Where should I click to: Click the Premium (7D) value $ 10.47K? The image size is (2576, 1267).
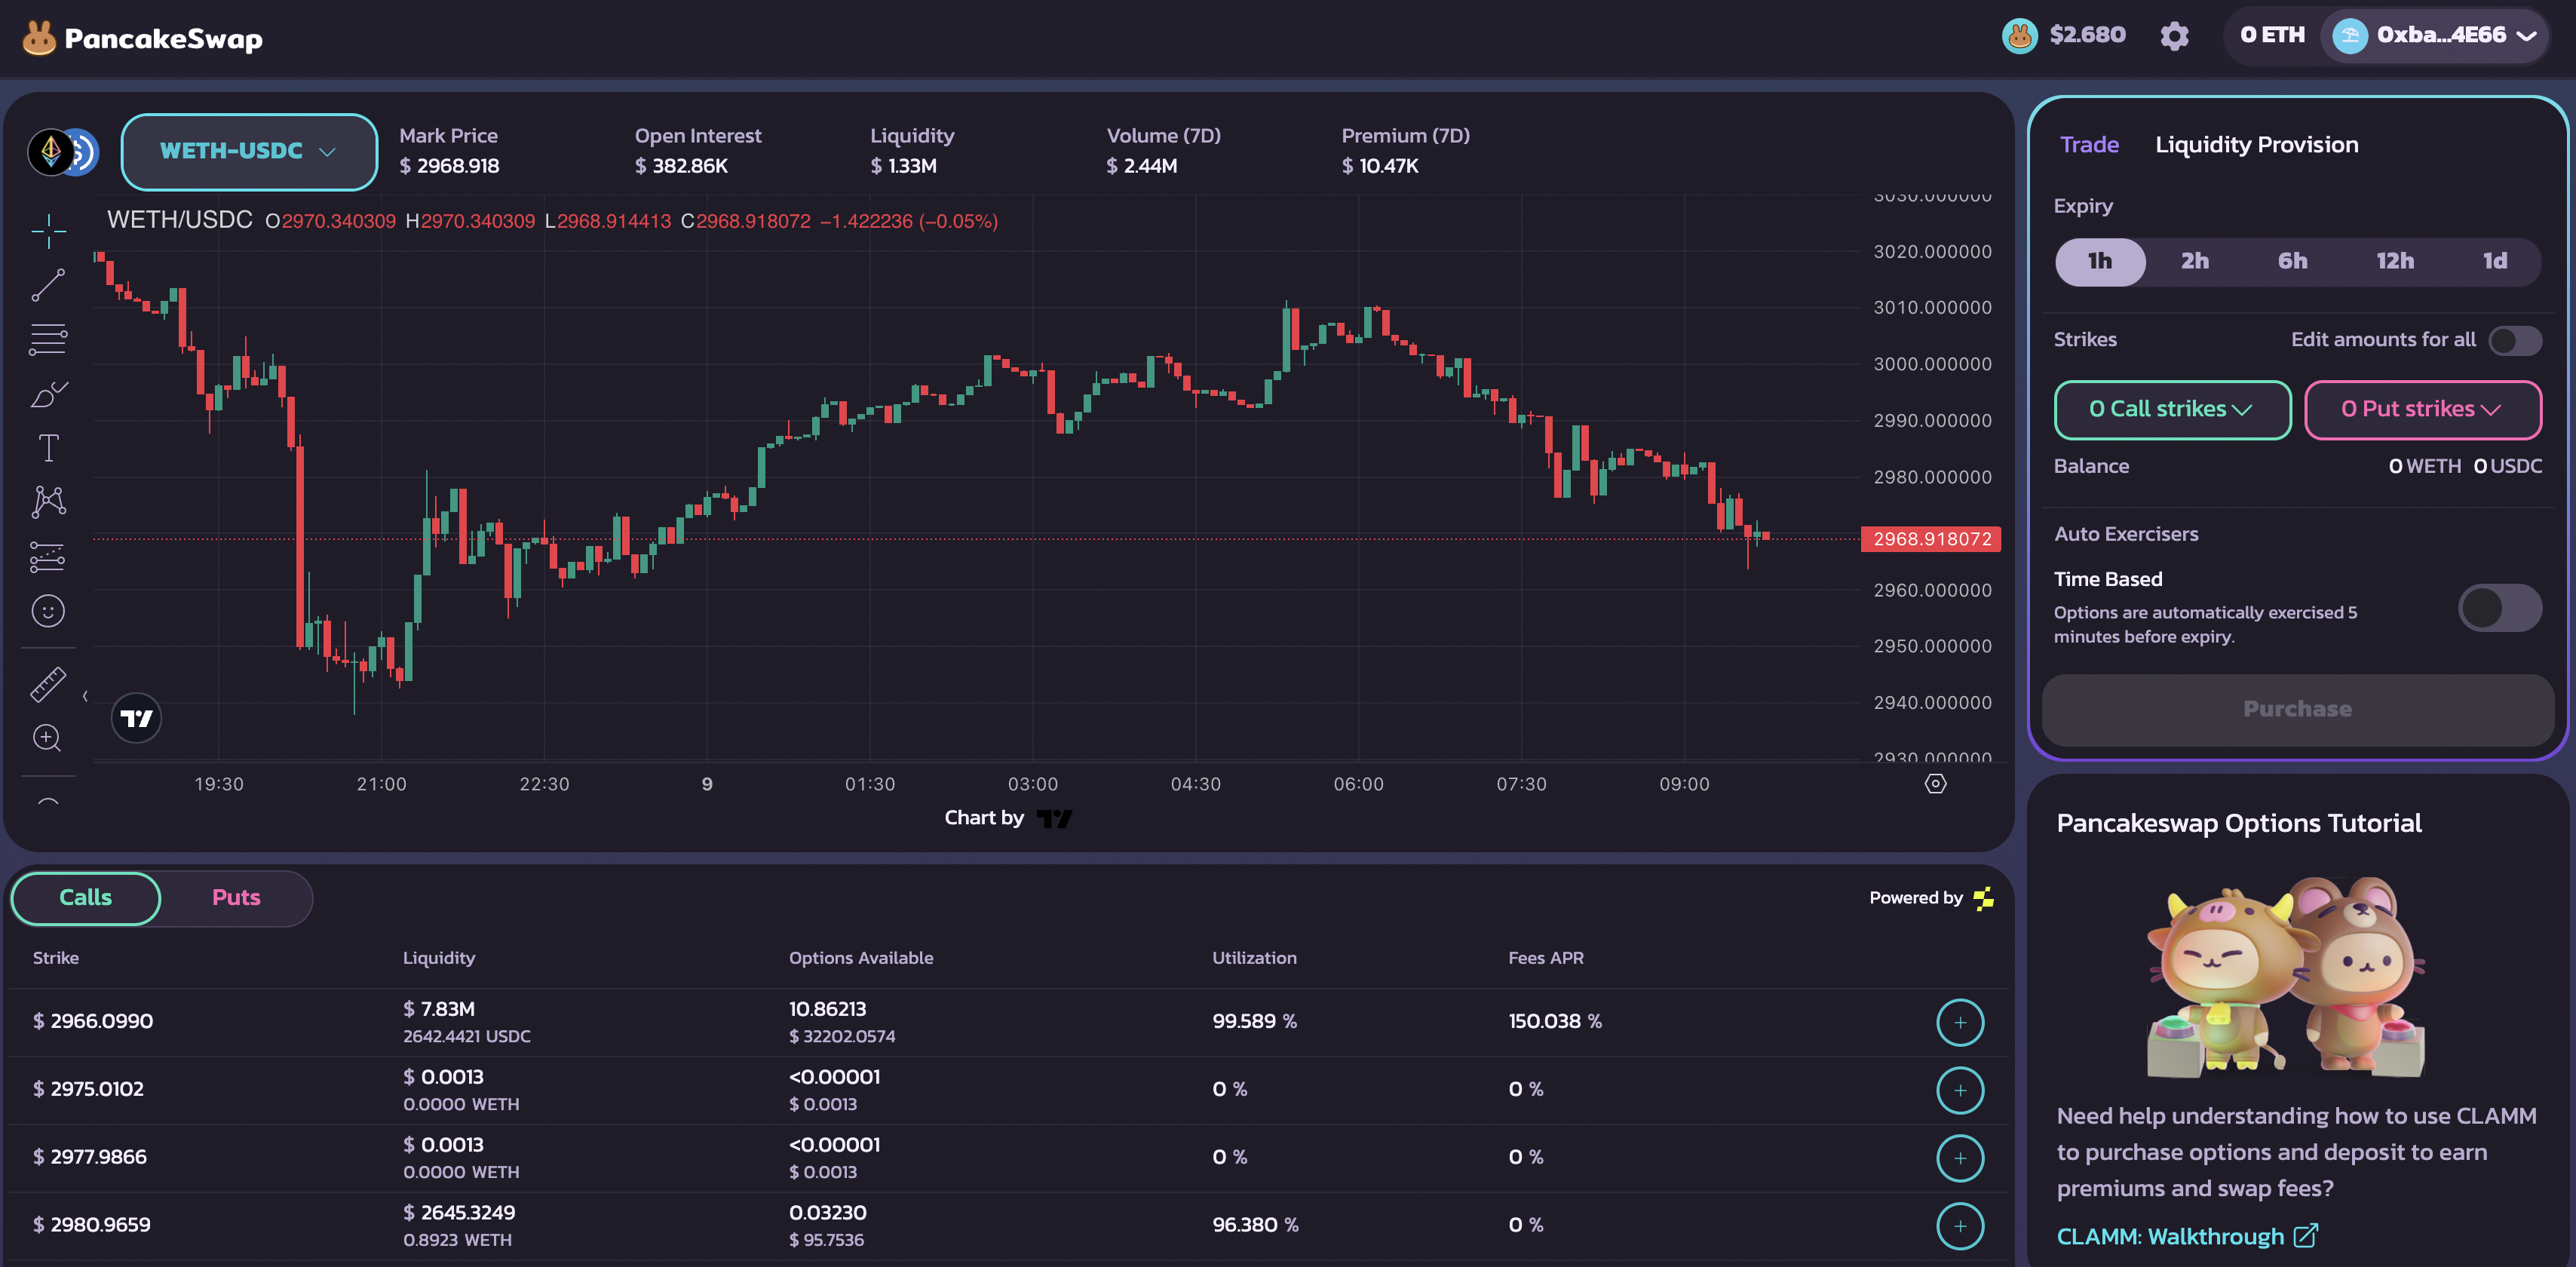[1380, 166]
